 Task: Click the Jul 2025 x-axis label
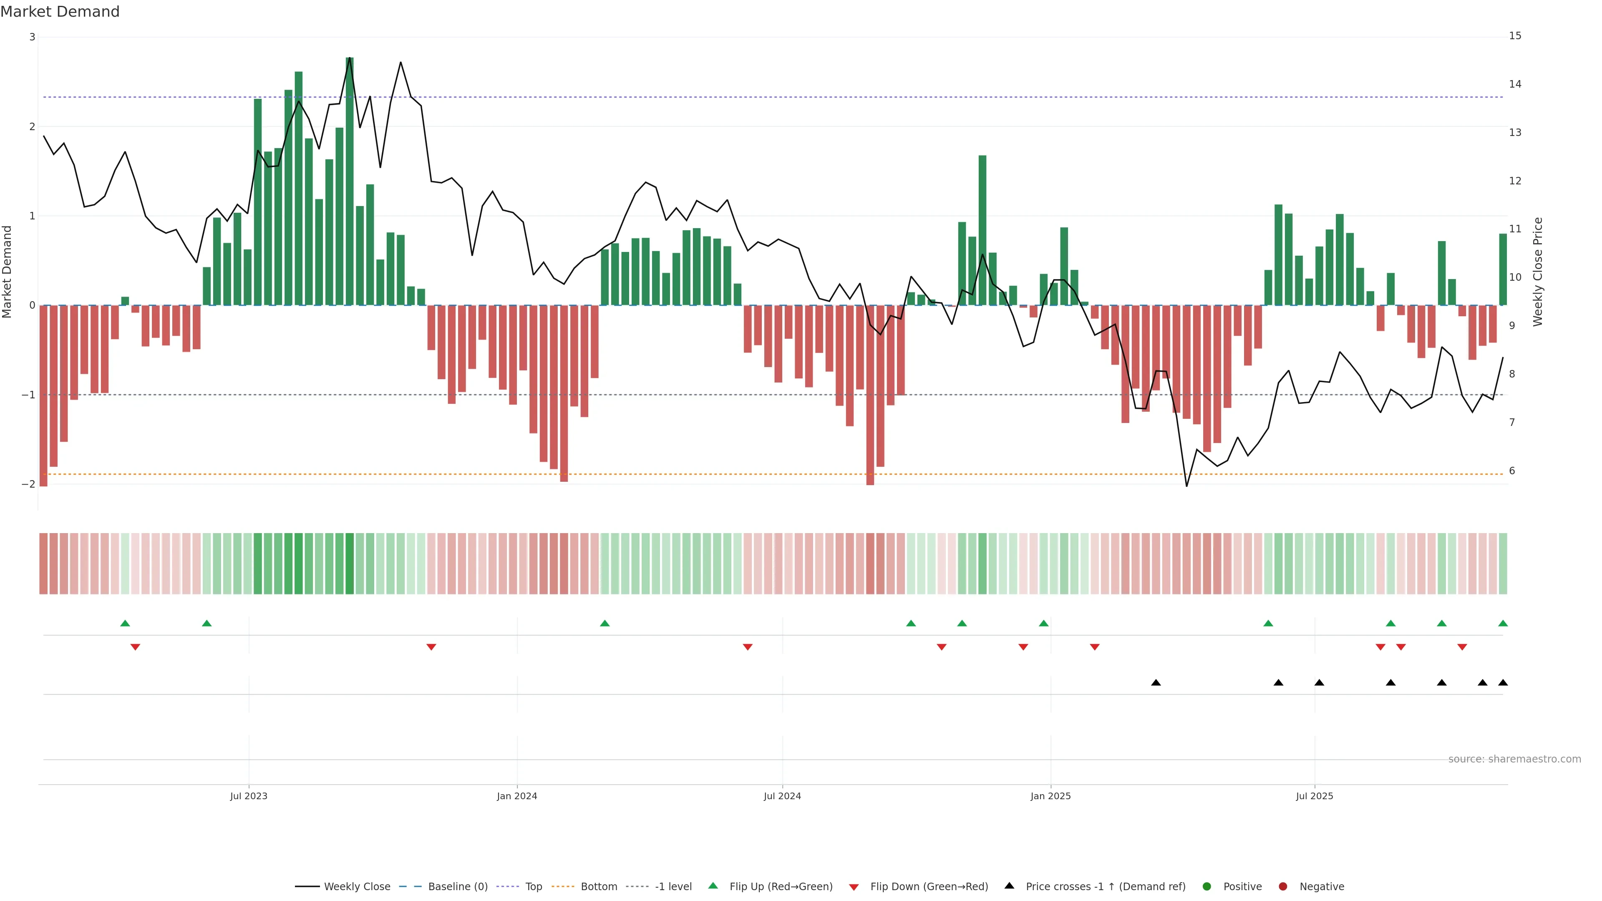coord(1315,797)
